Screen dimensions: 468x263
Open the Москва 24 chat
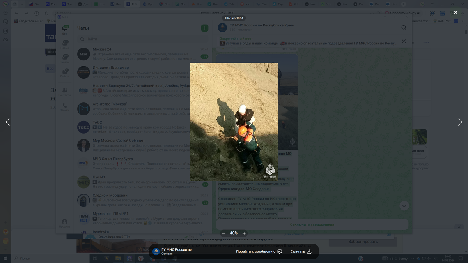143,54
